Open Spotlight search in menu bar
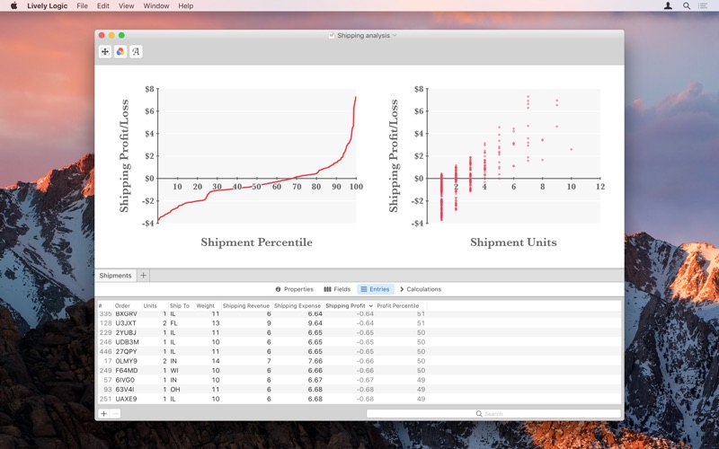The width and height of the screenshot is (719, 449). coord(687,6)
